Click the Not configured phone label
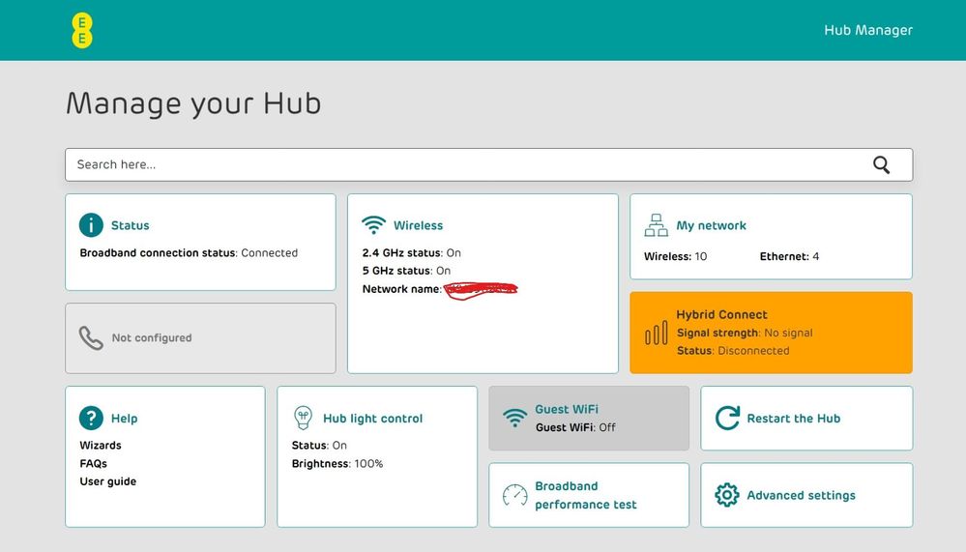The image size is (966, 552). pos(152,337)
